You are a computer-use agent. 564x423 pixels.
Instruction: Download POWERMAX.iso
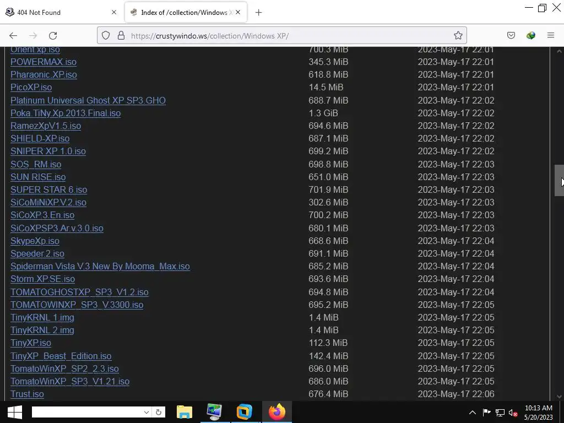(44, 62)
